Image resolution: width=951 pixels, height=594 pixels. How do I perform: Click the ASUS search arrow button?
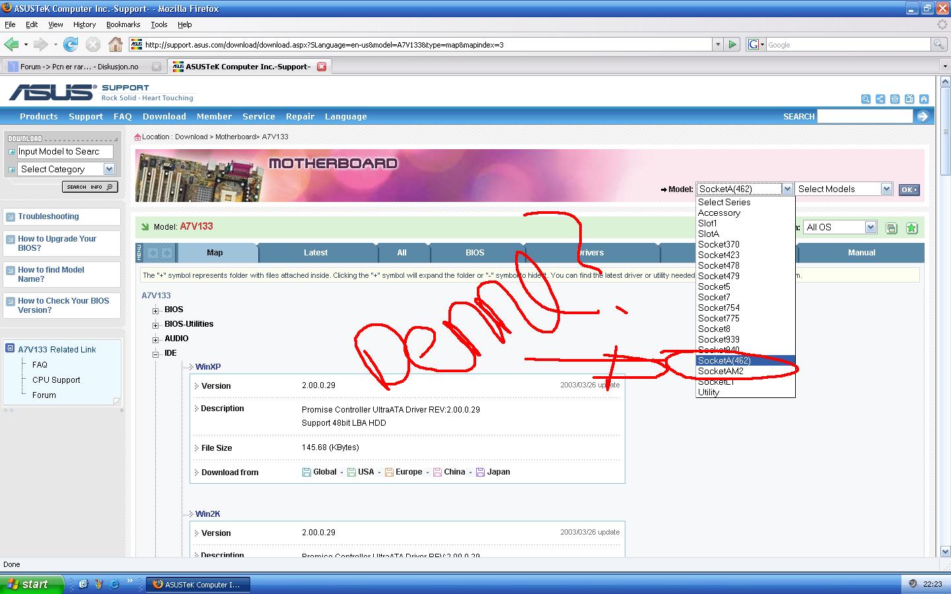tap(923, 116)
